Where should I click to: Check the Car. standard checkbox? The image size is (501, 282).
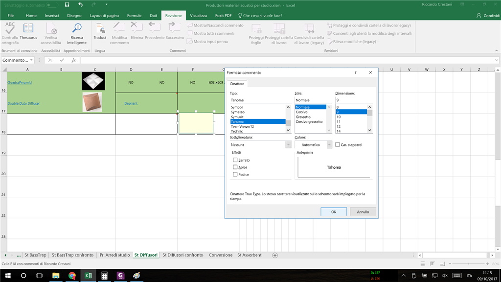click(338, 144)
